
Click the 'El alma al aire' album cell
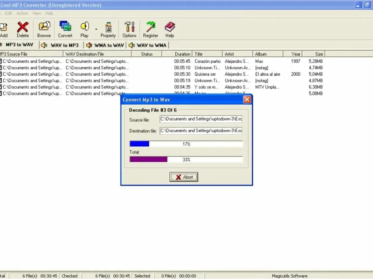click(x=268, y=74)
